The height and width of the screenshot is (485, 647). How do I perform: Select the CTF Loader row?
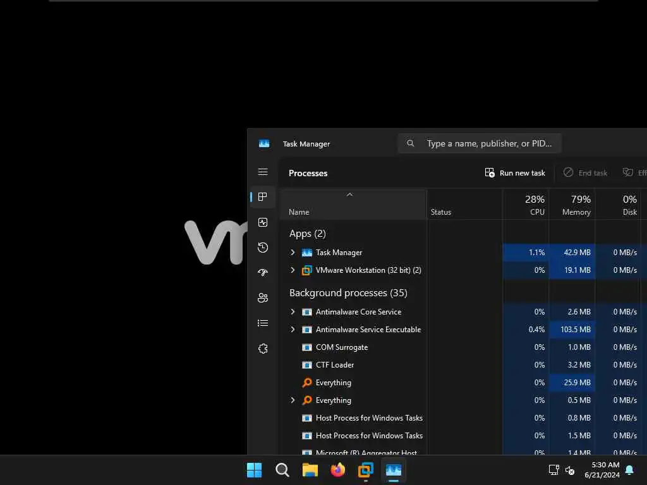463,365
